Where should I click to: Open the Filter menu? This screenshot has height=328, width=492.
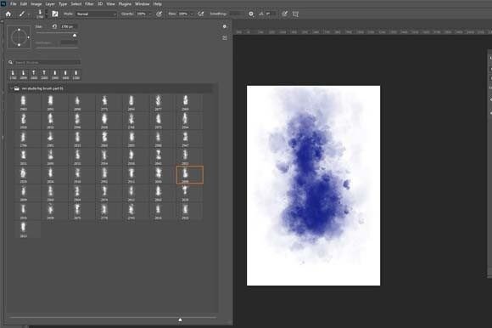89,4
